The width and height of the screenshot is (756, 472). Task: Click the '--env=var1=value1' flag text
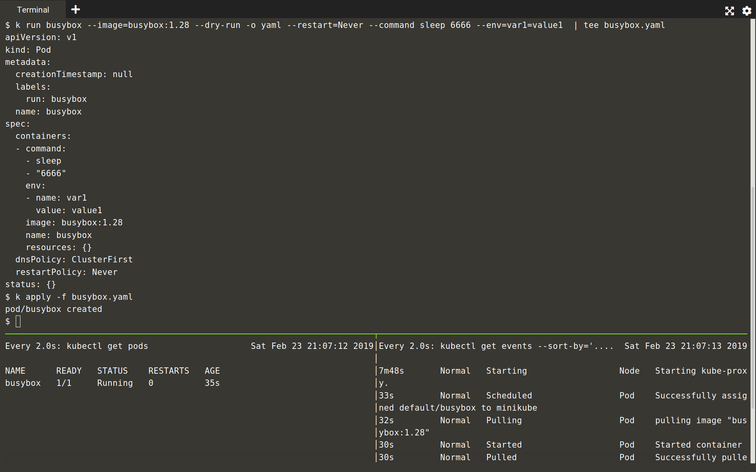[x=519, y=25]
